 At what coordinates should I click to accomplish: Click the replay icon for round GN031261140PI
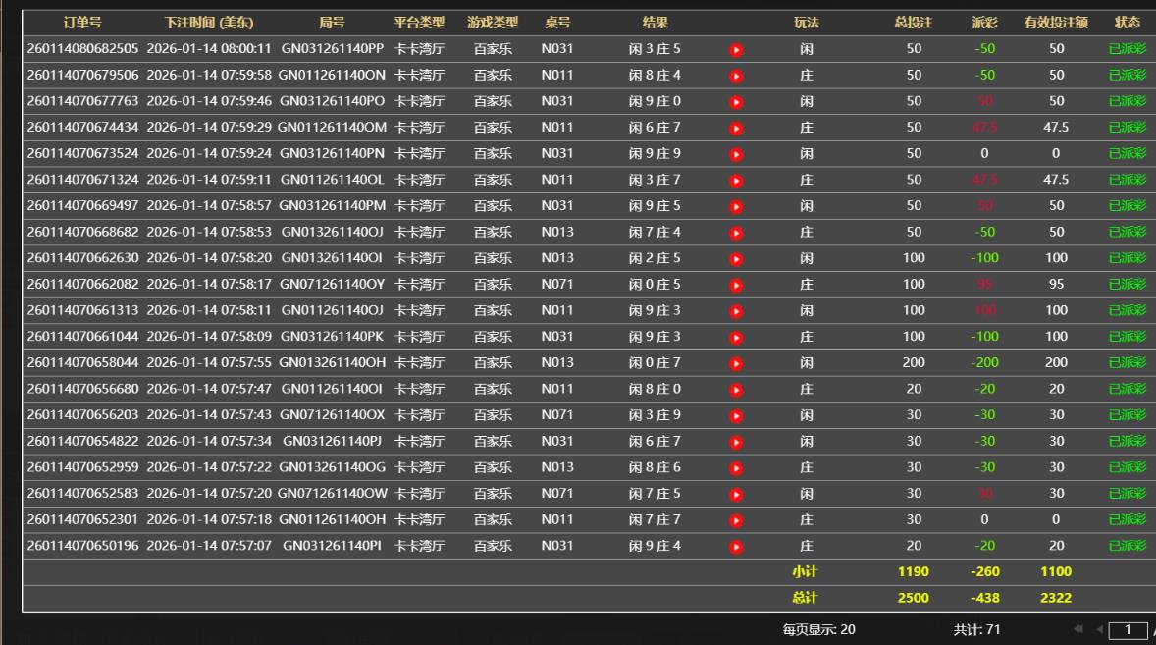point(736,547)
